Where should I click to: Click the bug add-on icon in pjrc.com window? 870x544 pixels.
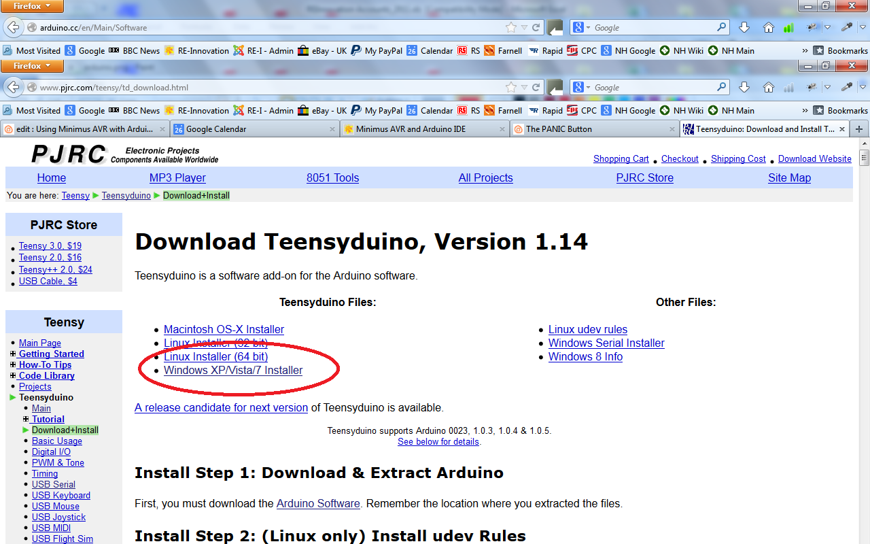point(812,87)
